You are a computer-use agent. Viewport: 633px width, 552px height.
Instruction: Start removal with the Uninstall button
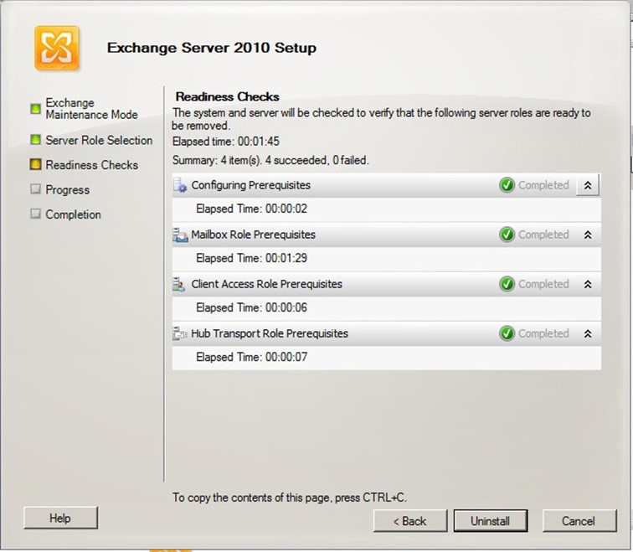(x=491, y=521)
